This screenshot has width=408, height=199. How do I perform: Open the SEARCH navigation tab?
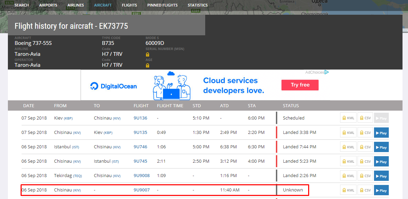click(22, 5)
